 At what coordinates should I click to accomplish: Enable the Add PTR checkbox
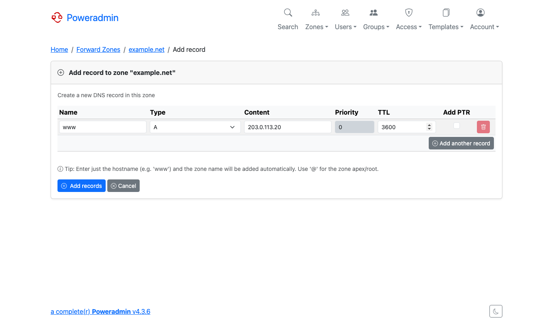click(x=457, y=126)
